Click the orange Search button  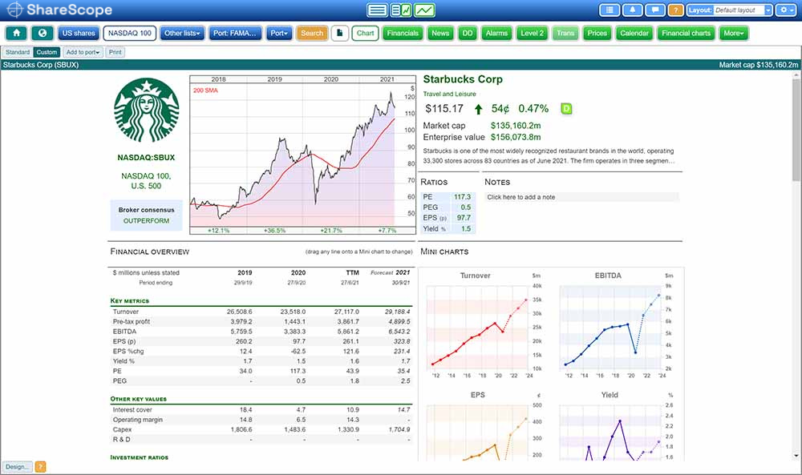(311, 34)
